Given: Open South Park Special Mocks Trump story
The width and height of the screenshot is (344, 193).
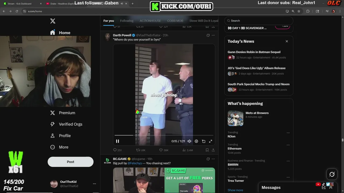Looking at the screenshot, I should coord(259,84).
